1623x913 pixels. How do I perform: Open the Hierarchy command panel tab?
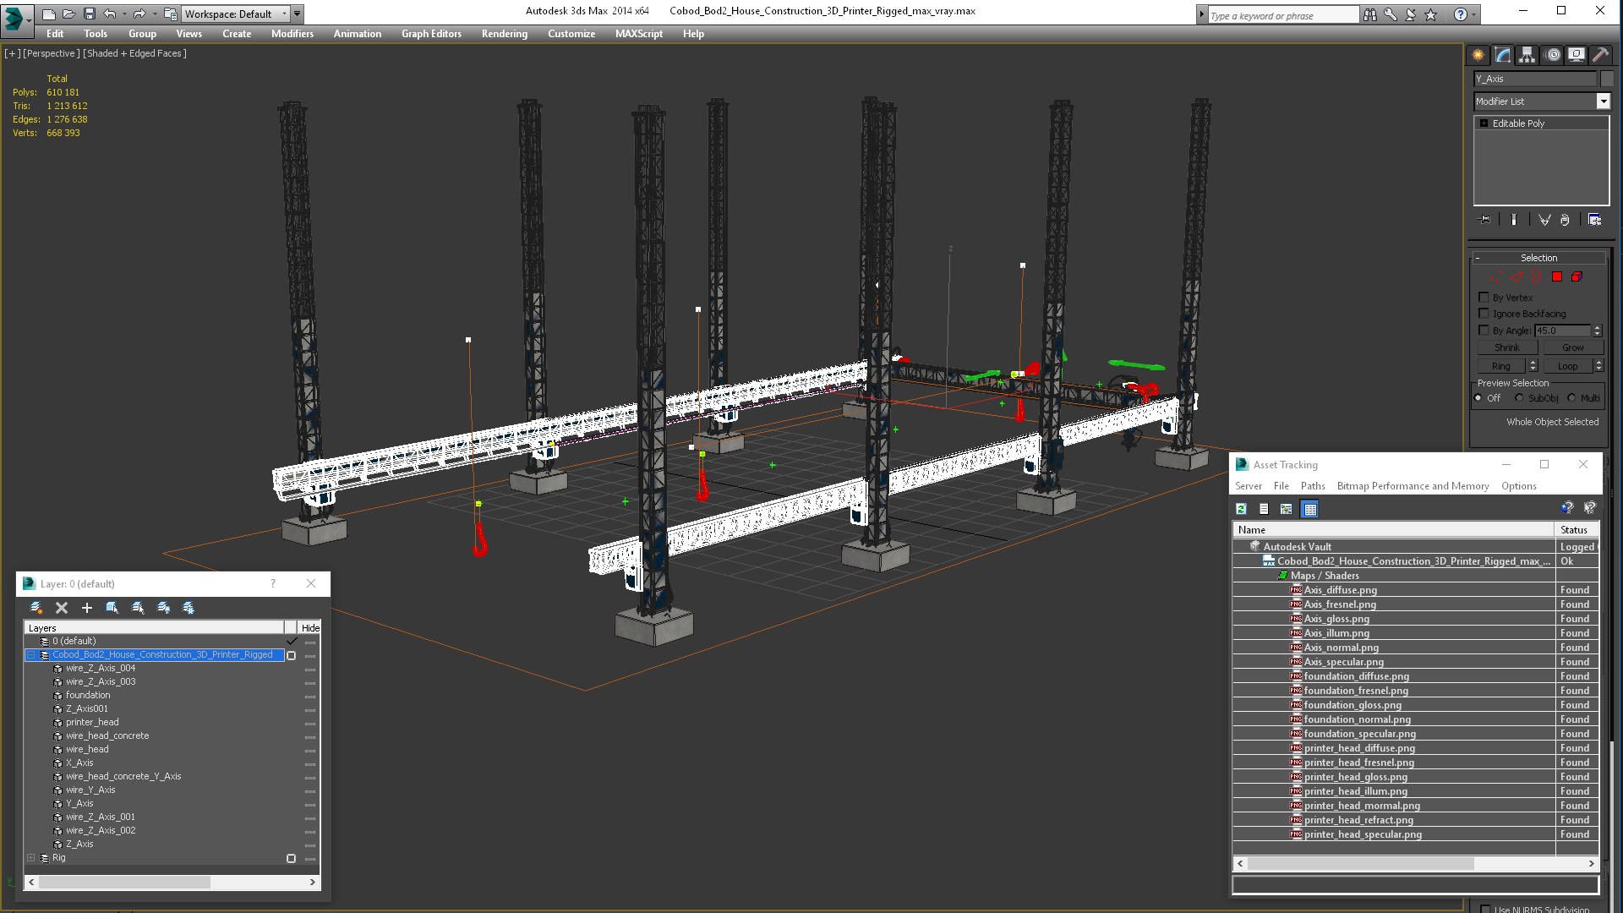[1527, 55]
